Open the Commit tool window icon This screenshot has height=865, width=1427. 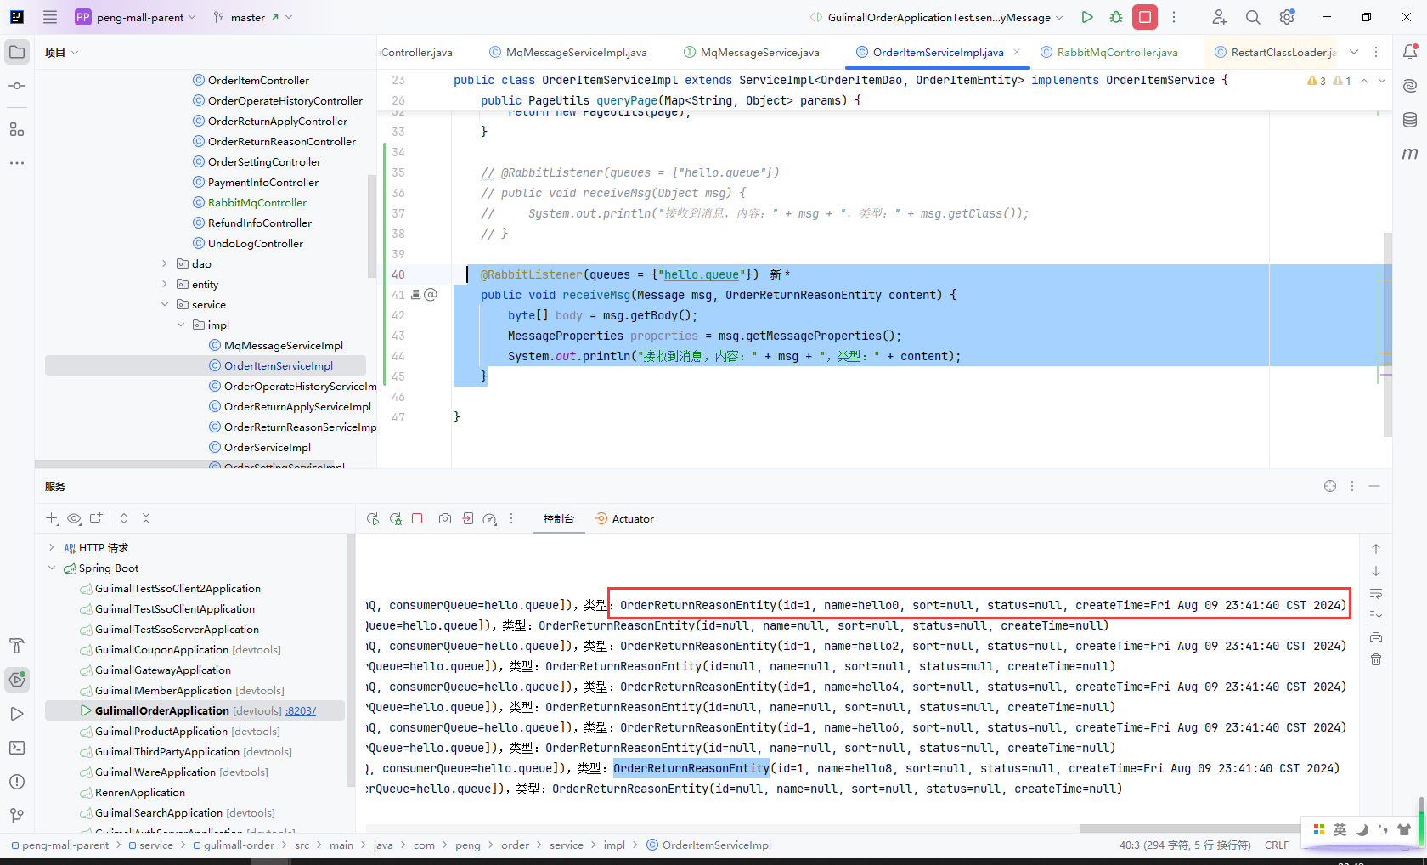pos(17,86)
